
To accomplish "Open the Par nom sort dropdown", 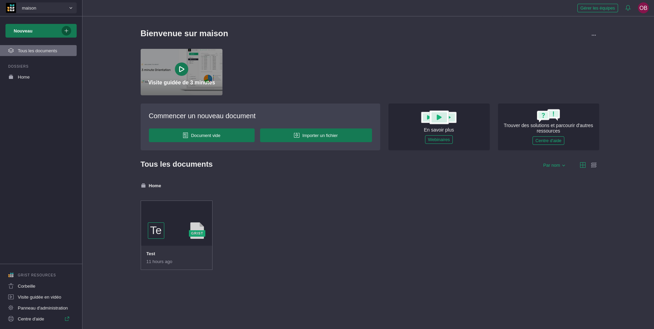I will click(554, 165).
